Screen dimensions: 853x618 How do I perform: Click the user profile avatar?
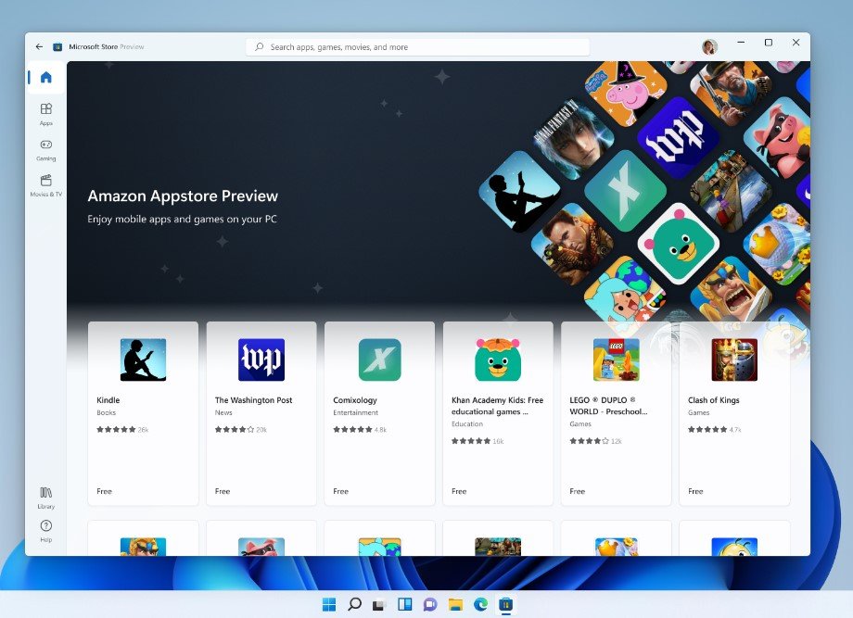coord(709,46)
